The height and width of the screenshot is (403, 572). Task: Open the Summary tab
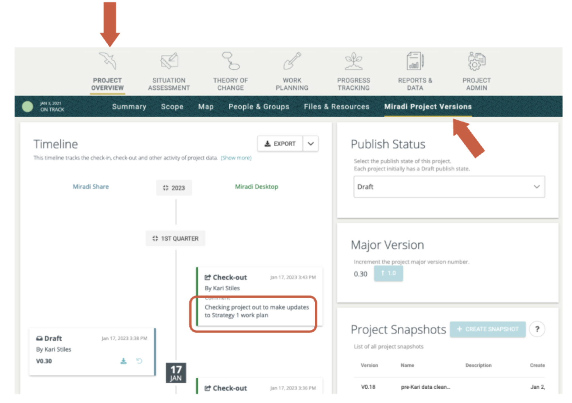click(x=129, y=107)
